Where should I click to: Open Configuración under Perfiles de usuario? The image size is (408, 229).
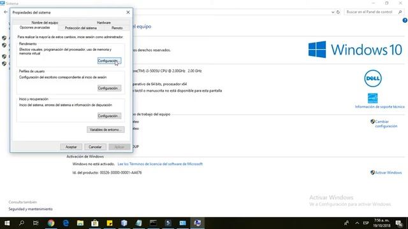click(109, 88)
